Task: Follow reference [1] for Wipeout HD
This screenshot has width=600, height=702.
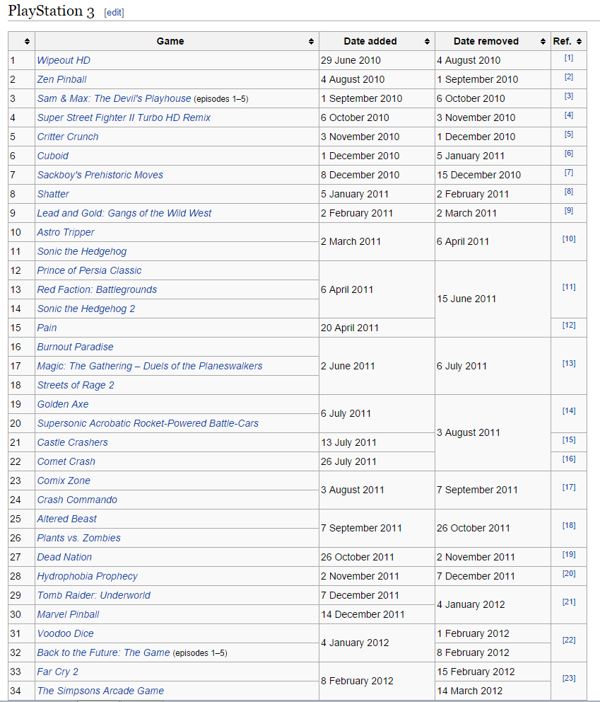Action: (569, 58)
